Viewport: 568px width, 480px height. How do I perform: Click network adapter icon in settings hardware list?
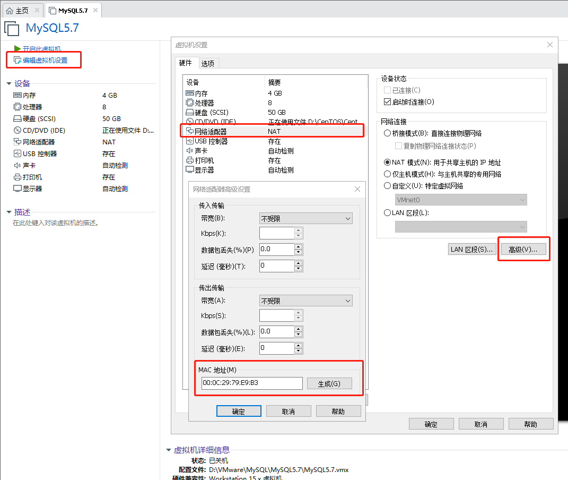click(x=190, y=131)
